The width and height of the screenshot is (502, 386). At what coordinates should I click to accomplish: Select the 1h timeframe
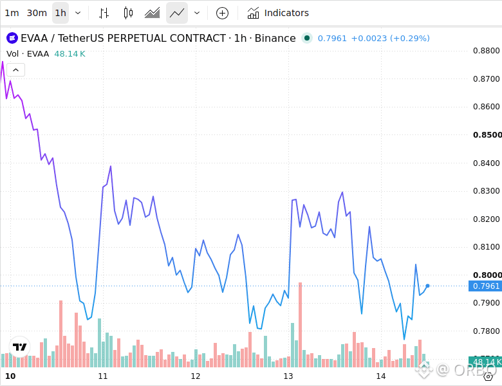click(x=60, y=13)
